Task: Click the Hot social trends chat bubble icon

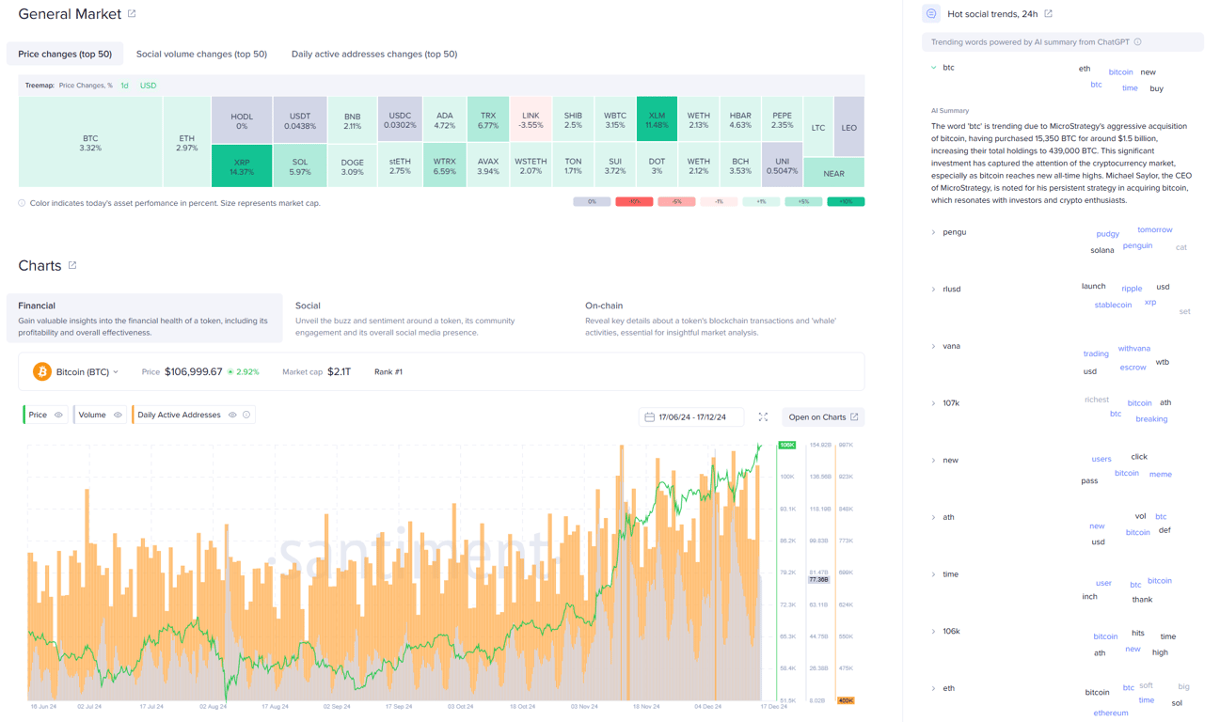Action: pyautogui.click(x=931, y=14)
